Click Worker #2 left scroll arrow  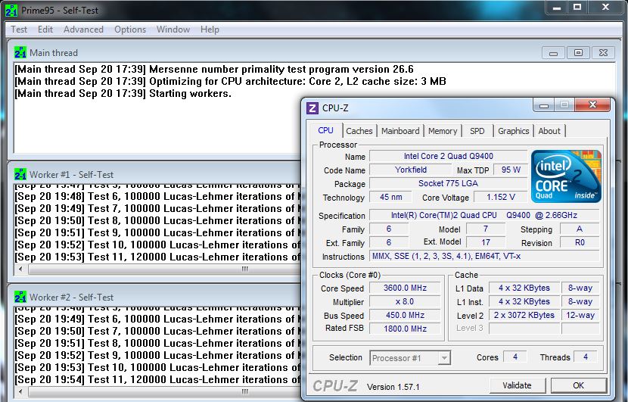(x=21, y=391)
